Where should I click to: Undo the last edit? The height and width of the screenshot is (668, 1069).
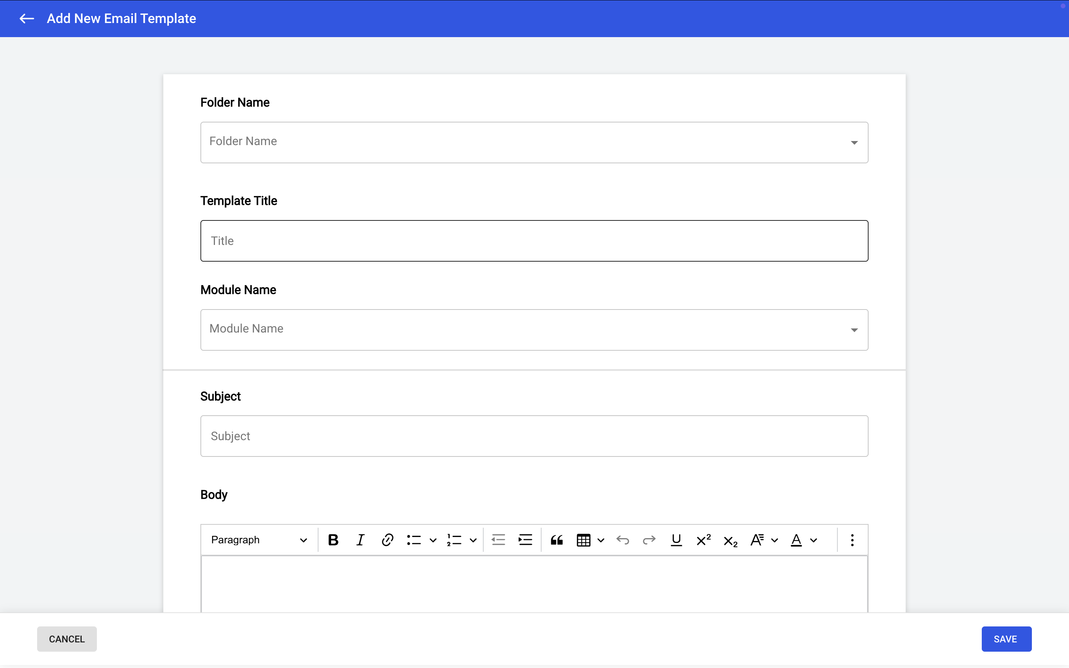(x=622, y=540)
